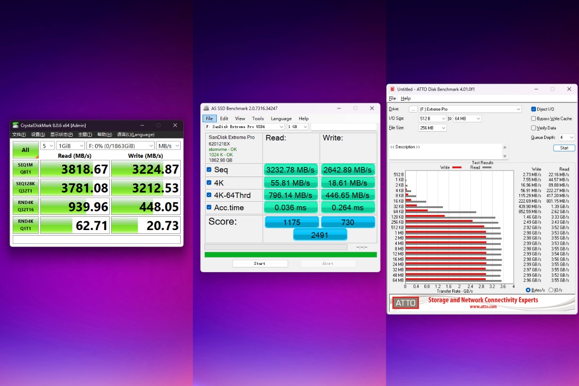Open the 显示状态(P) menu in CrystalDiskMark
The height and width of the screenshot is (386, 579).
[61, 134]
